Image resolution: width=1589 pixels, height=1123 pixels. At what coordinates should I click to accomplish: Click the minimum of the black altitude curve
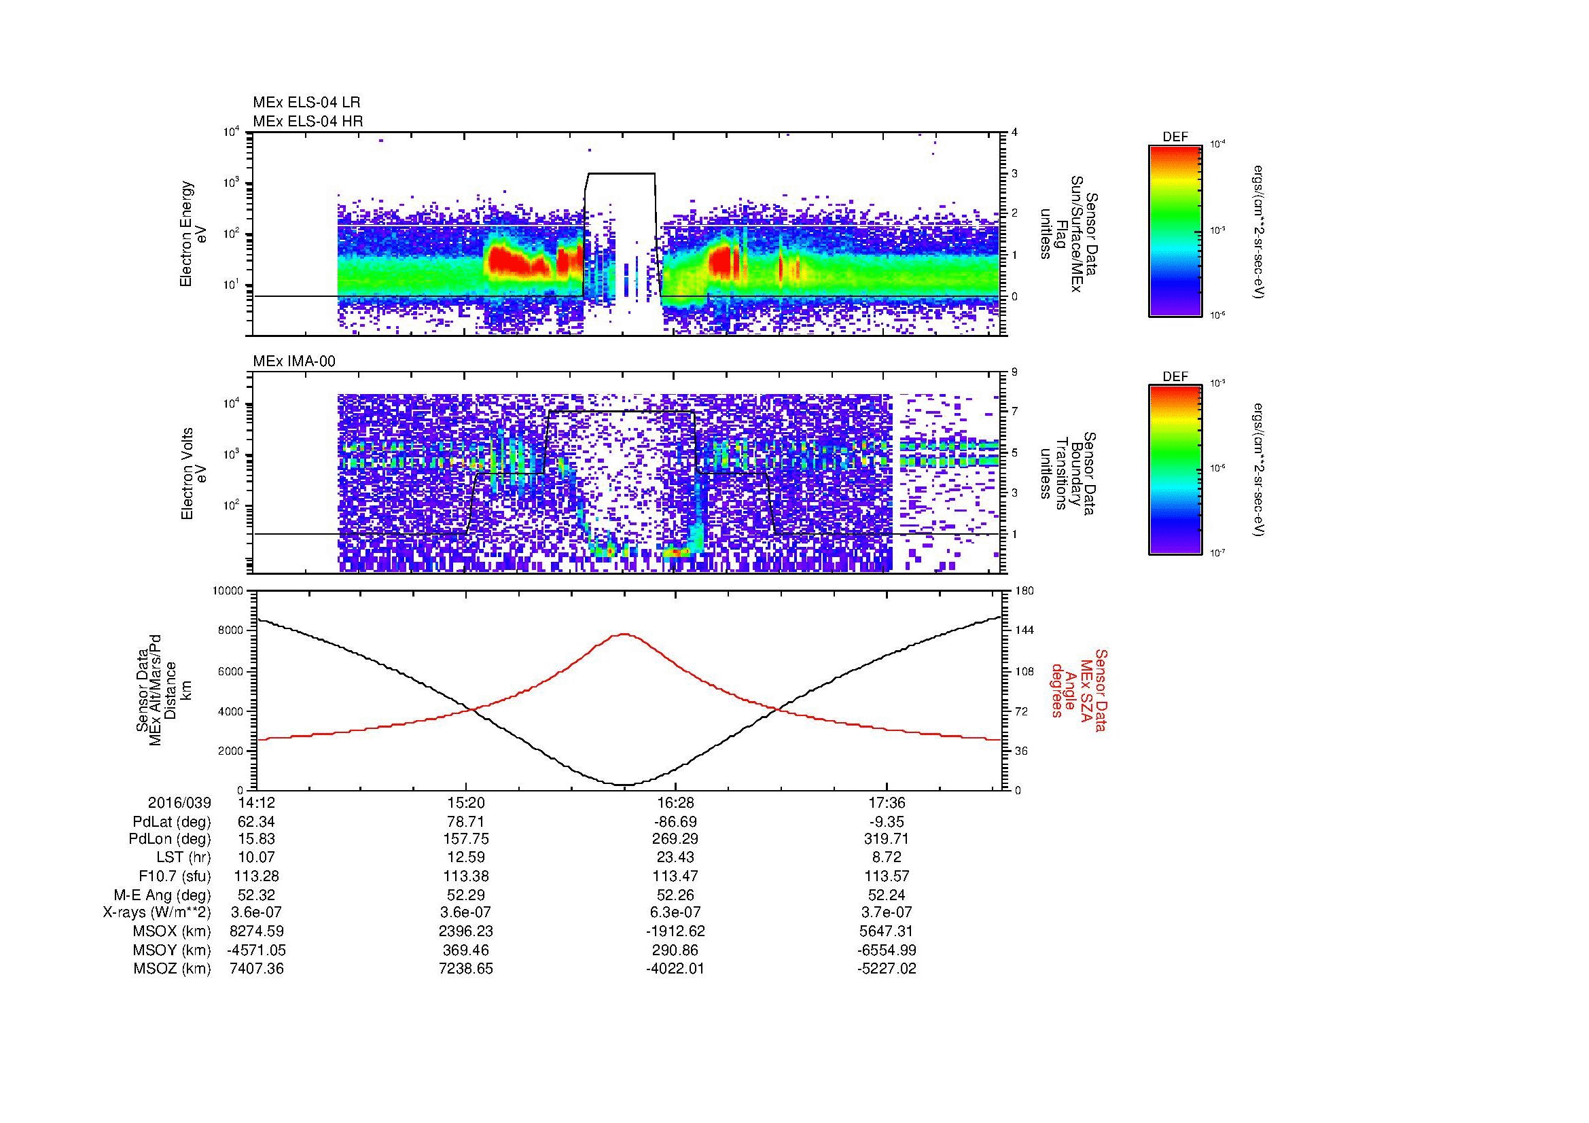[625, 785]
